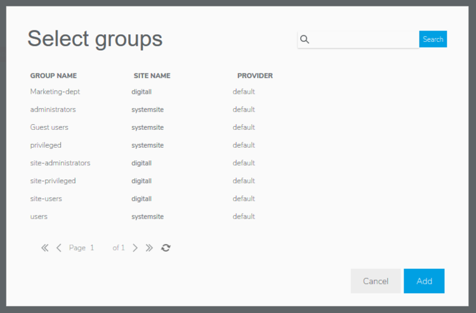The width and height of the screenshot is (476, 313).
Task: Click systemsite in the privileged row
Action: tap(147, 146)
